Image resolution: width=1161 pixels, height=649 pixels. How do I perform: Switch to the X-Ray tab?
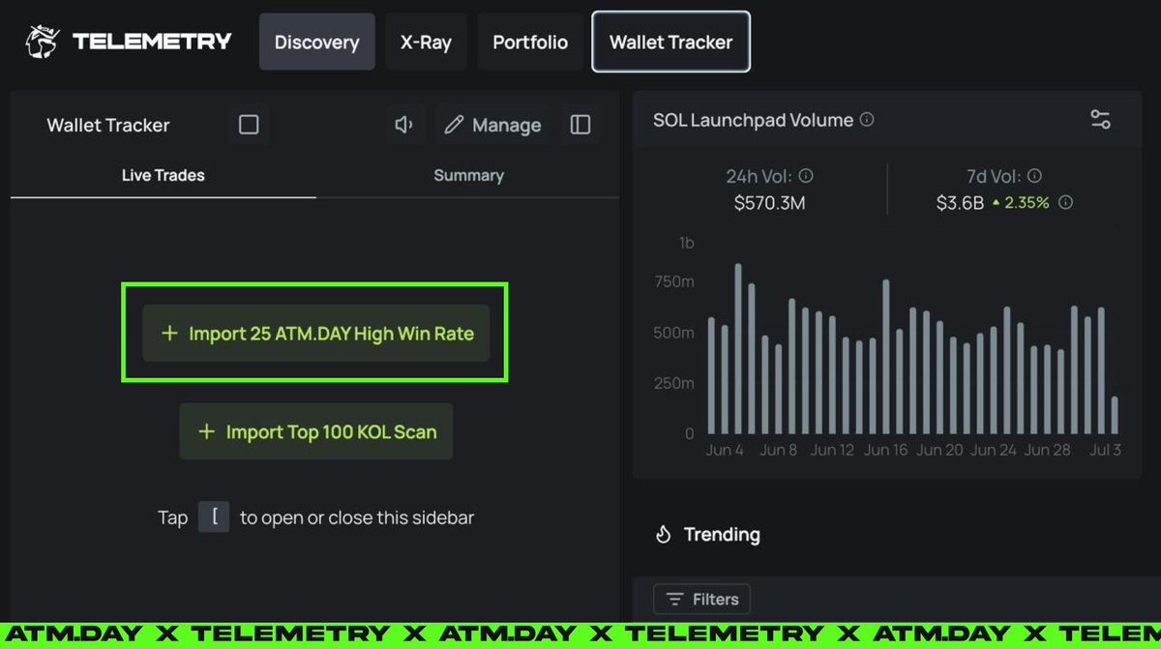(426, 43)
